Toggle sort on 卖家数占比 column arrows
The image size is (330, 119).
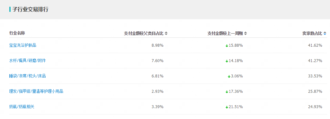tap(325, 33)
